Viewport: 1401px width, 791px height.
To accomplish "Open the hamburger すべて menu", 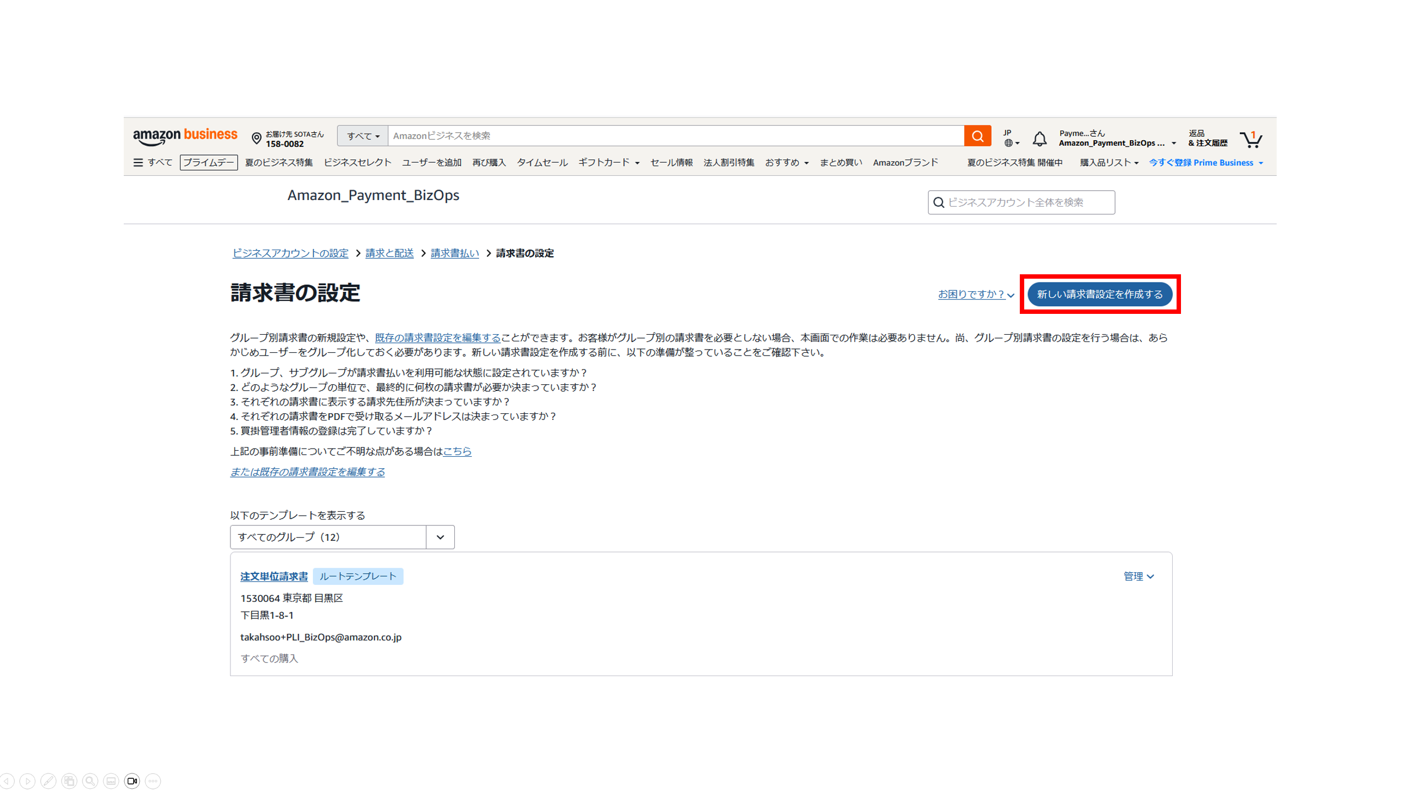I will click(x=153, y=163).
